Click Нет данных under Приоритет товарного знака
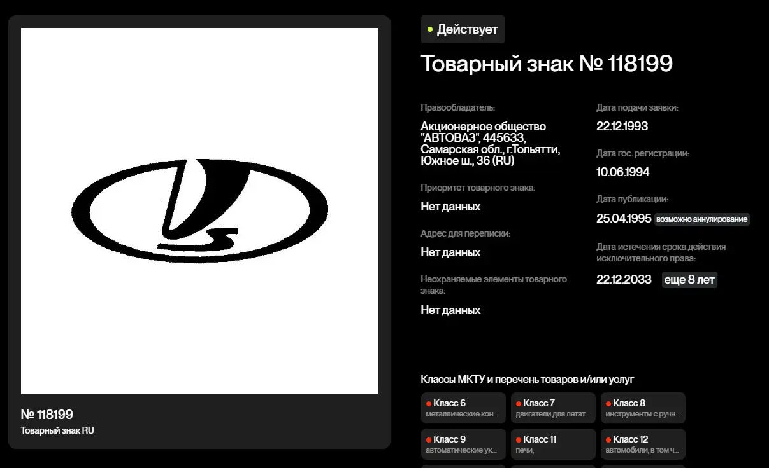The width and height of the screenshot is (769, 468). [450, 207]
